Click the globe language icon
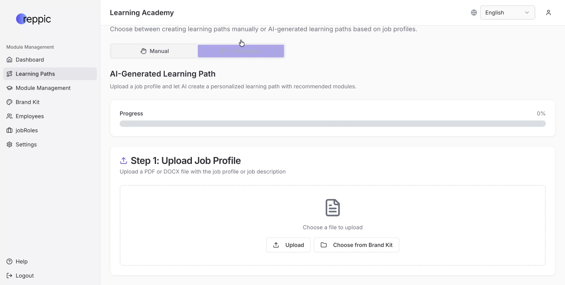The width and height of the screenshot is (565, 285). click(x=474, y=13)
